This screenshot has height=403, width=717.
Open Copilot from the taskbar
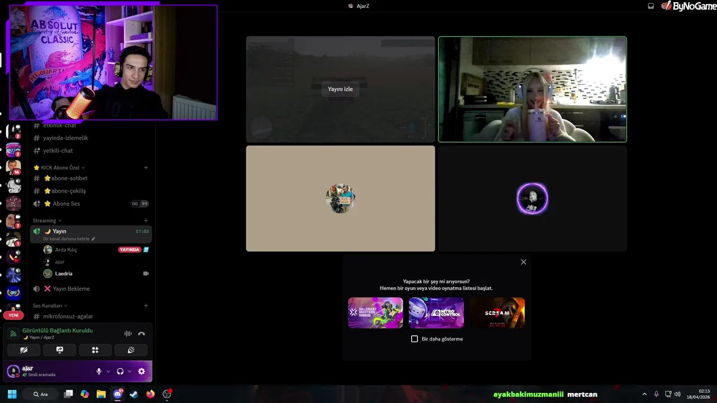click(x=85, y=394)
